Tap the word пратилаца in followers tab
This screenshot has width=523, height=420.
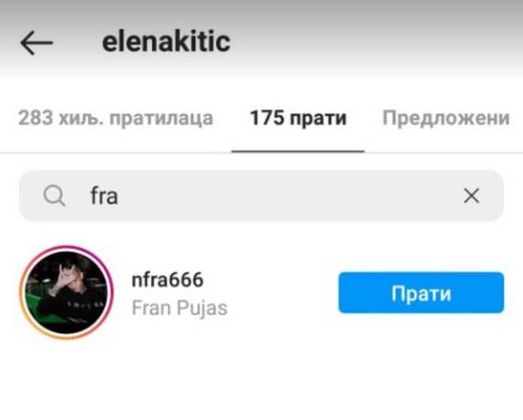161,118
